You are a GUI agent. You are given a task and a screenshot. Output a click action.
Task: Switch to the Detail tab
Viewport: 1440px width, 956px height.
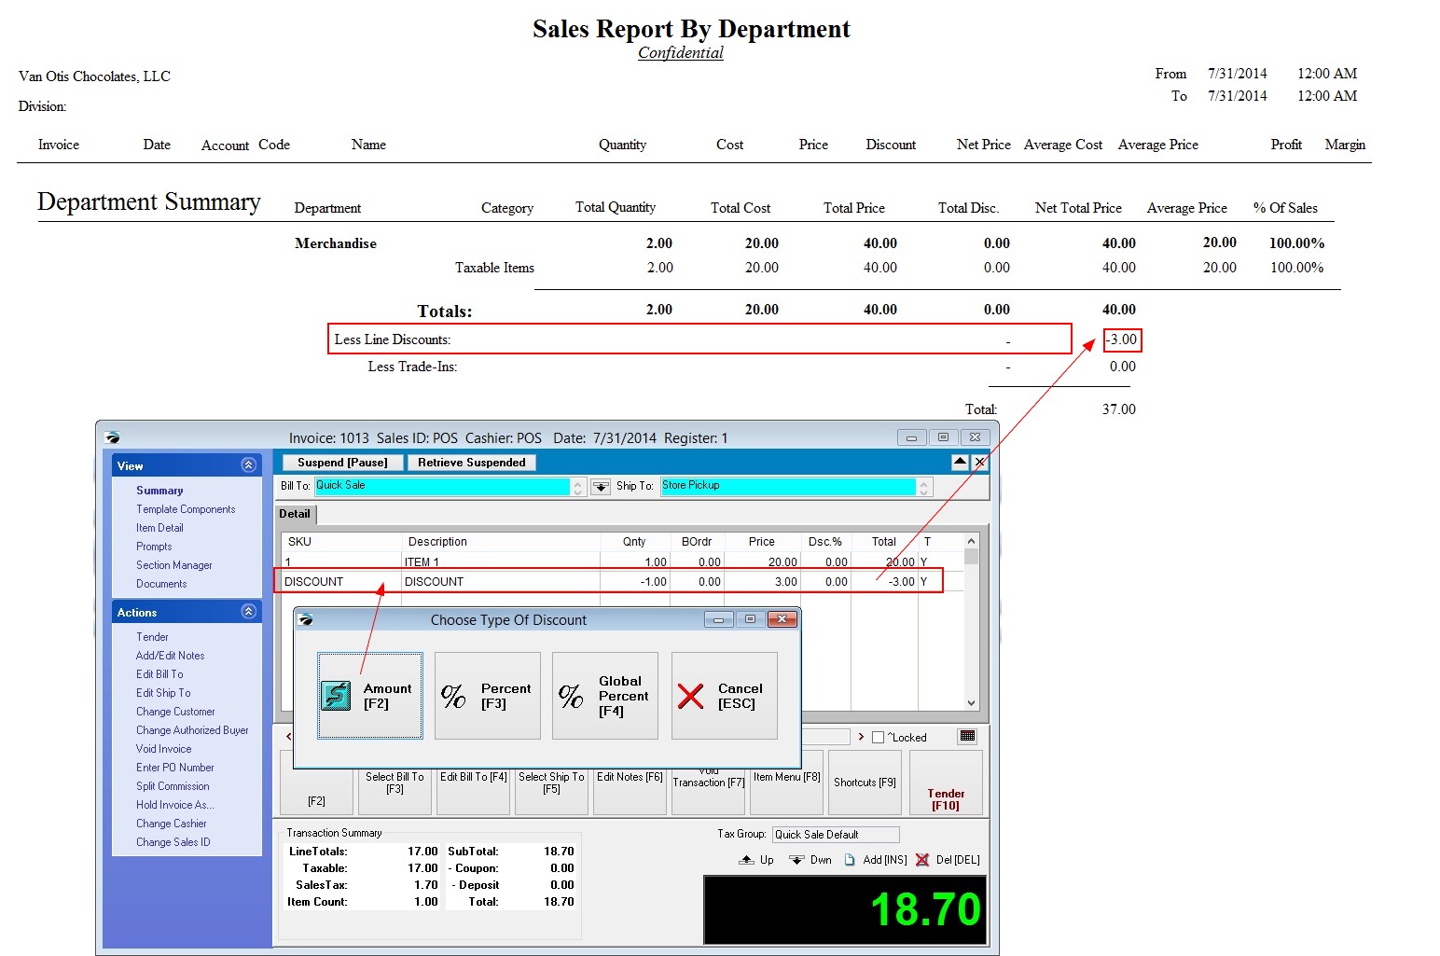pyautogui.click(x=295, y=514)
